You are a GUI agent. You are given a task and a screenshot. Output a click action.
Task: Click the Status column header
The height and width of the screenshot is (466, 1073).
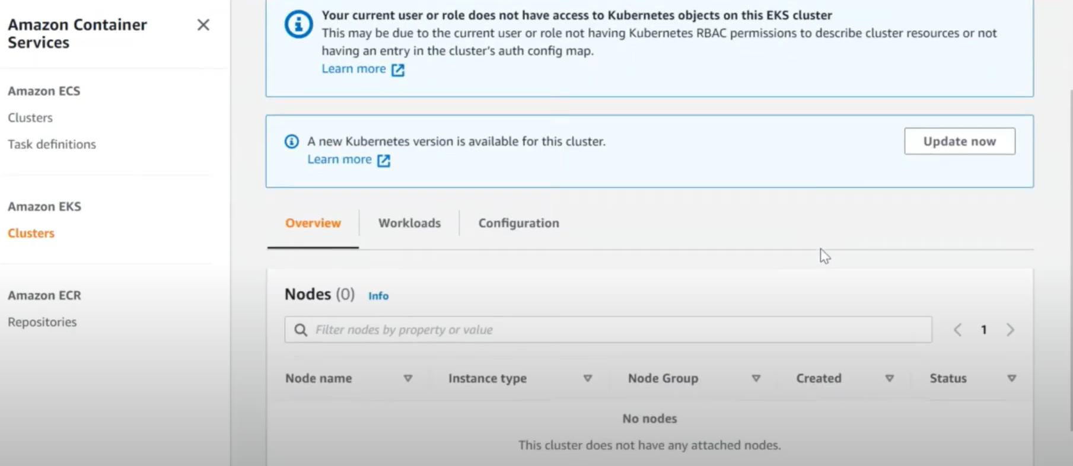click(x=948, y=378)
